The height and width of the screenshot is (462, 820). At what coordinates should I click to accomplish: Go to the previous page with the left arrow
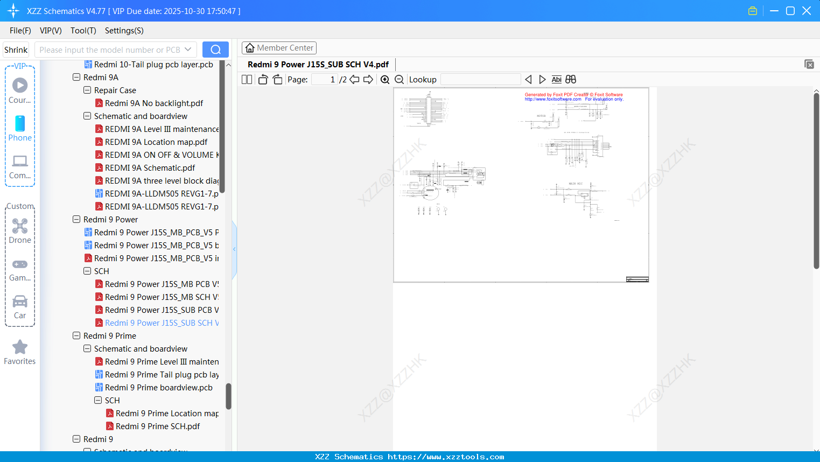354,80
